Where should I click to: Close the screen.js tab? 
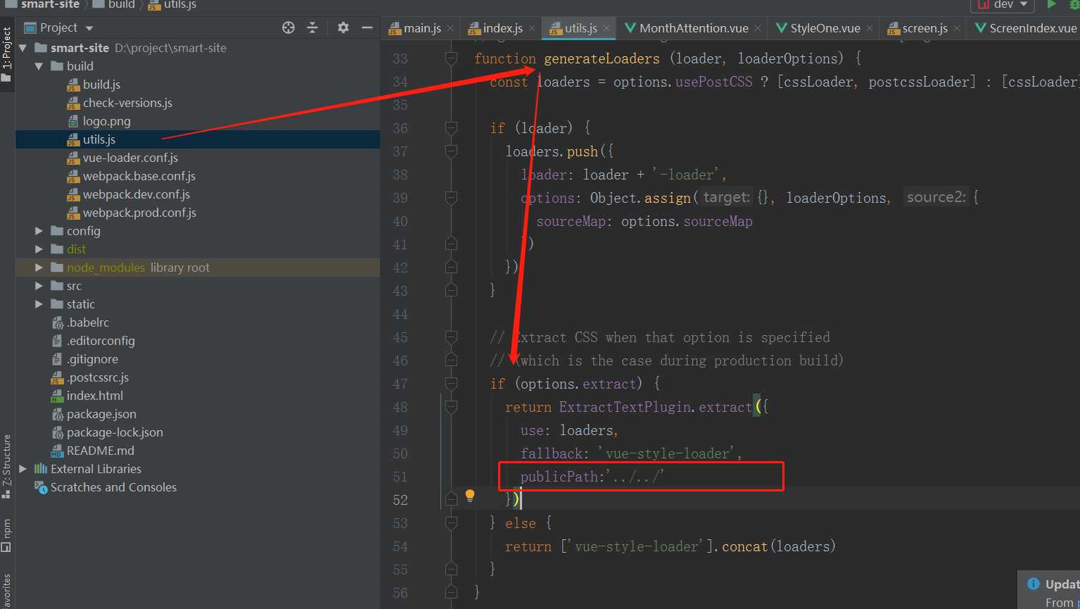tap(957, 29)
